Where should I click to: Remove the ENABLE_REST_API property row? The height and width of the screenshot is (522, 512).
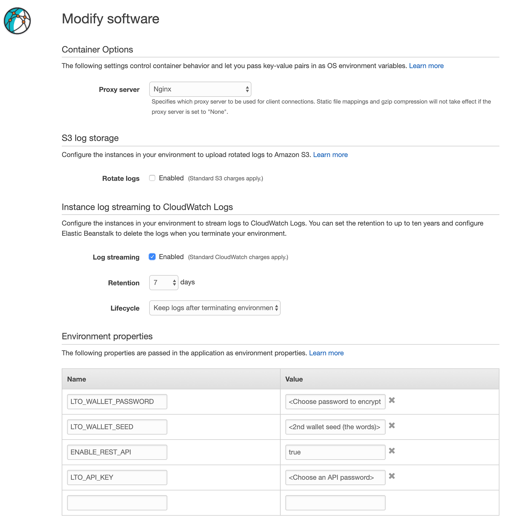[x=392, y=451]
